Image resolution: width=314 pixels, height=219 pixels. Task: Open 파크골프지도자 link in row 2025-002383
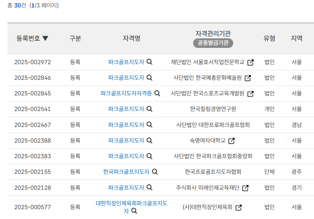click(x=126, y=156)
